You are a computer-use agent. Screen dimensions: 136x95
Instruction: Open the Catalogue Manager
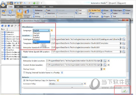tap(27, 13)
